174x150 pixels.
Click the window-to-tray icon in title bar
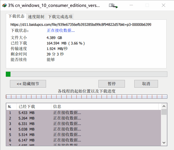pos(113,5)
